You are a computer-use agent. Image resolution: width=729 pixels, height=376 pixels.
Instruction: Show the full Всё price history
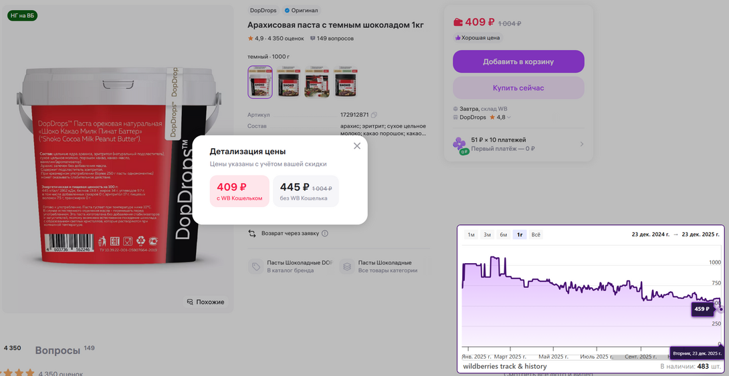click(x=536, y=234)
